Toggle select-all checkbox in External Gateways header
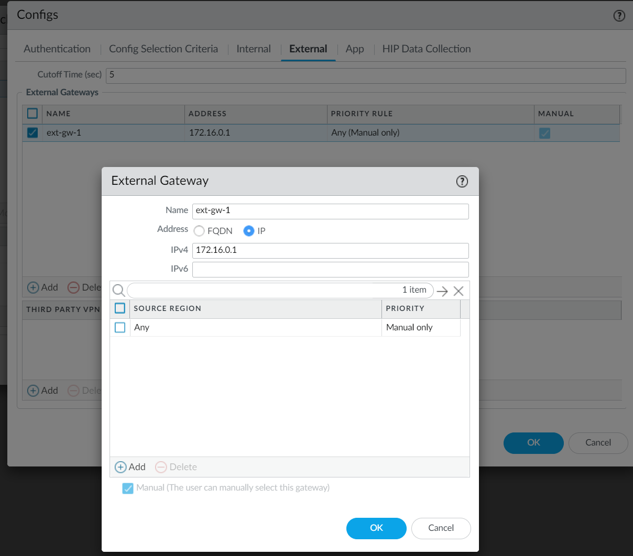 point(32,113)
